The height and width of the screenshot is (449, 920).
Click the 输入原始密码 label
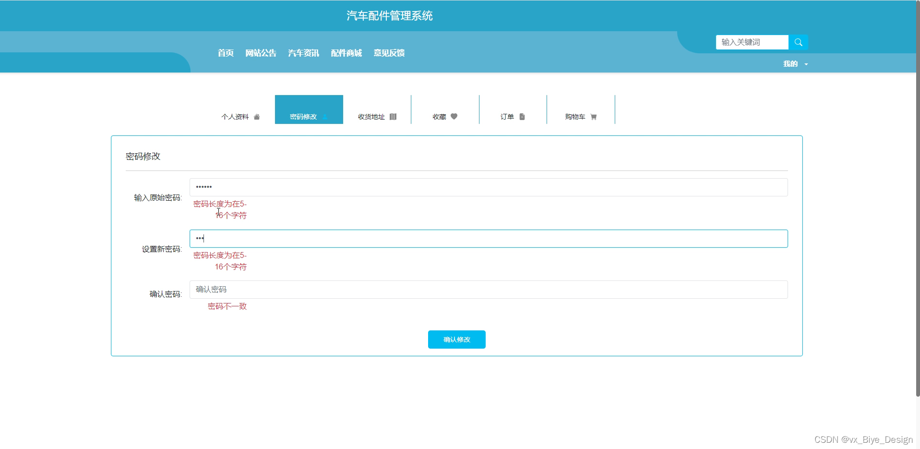[x=158, y=198]
